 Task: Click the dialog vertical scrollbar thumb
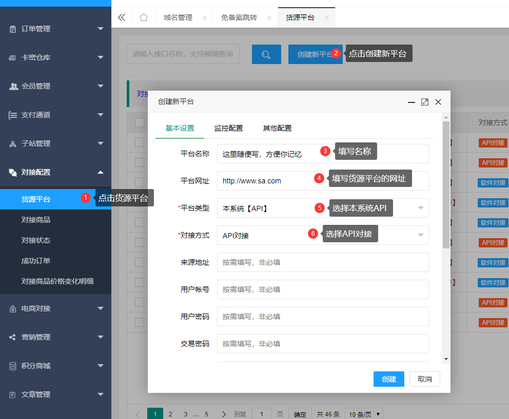[446, 185]
